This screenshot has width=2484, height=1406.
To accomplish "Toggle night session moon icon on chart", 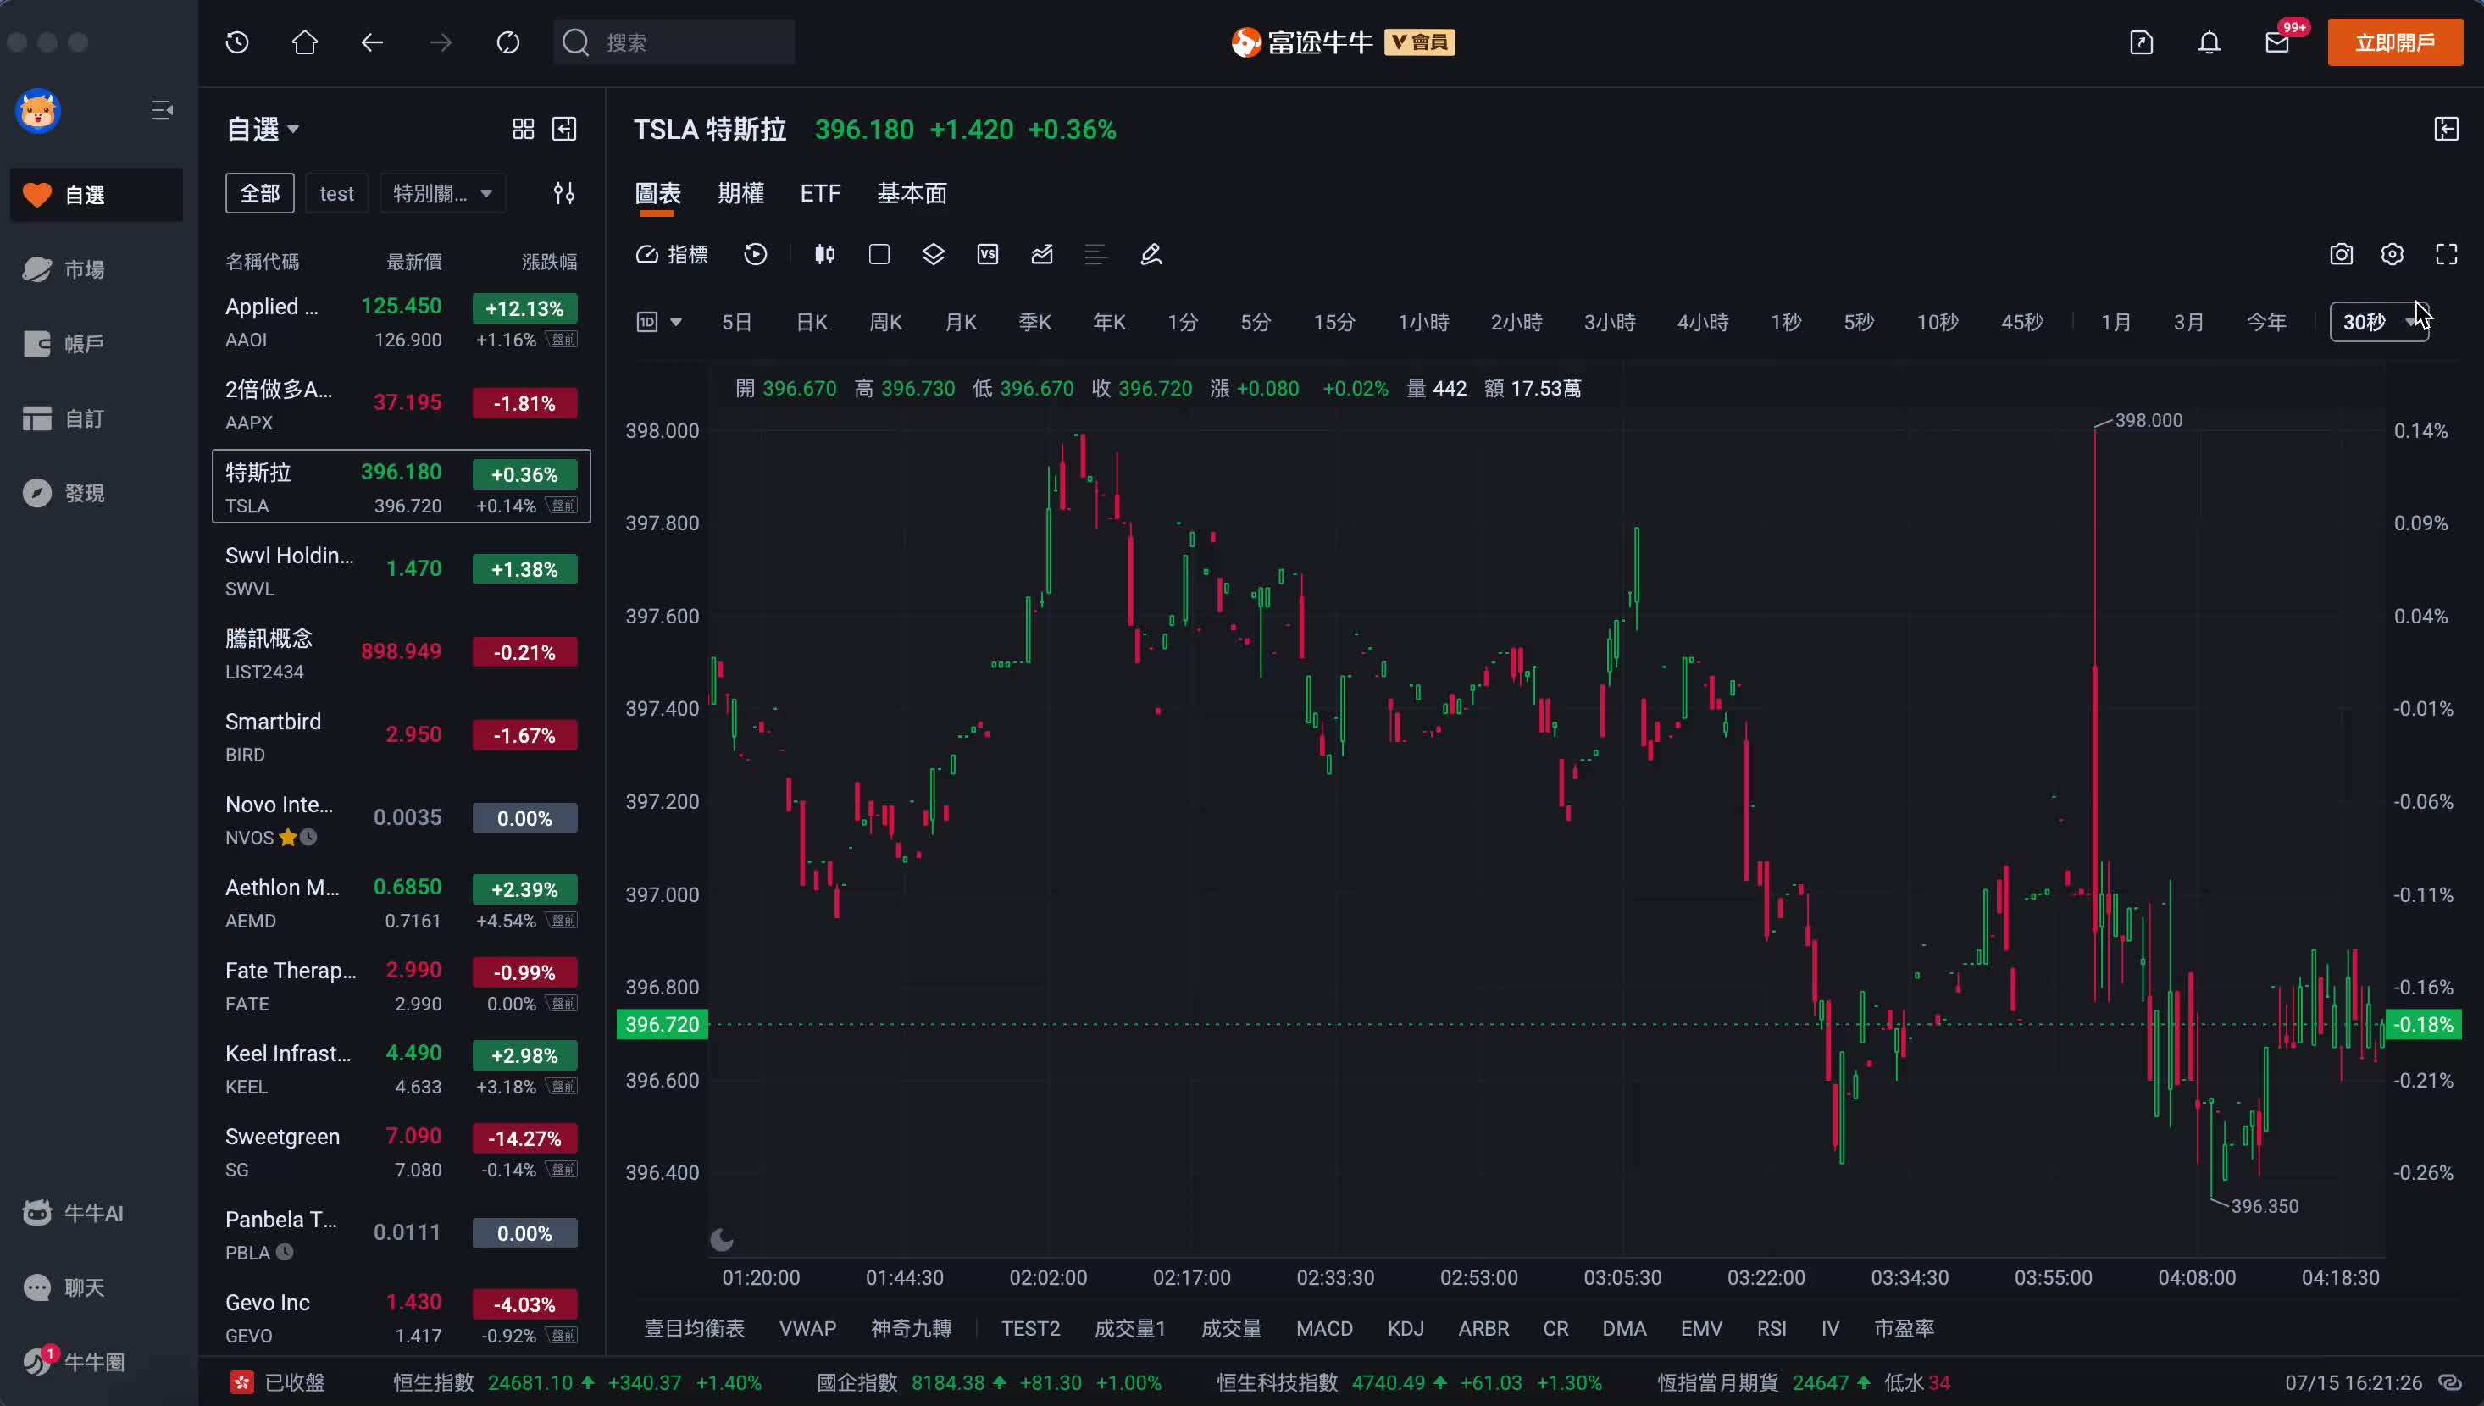I will [x=722, y=1240].
